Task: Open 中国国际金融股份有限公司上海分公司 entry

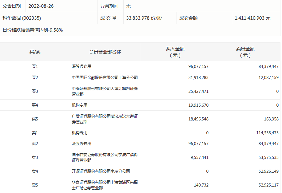Action: click(x=105, y=78)
